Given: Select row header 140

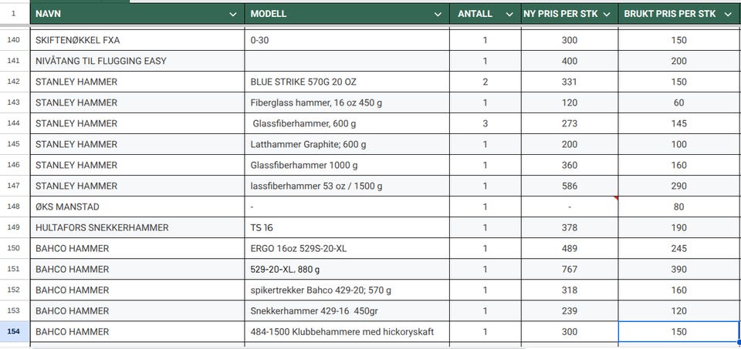Looking at the screenshot, I should (14, 40).
